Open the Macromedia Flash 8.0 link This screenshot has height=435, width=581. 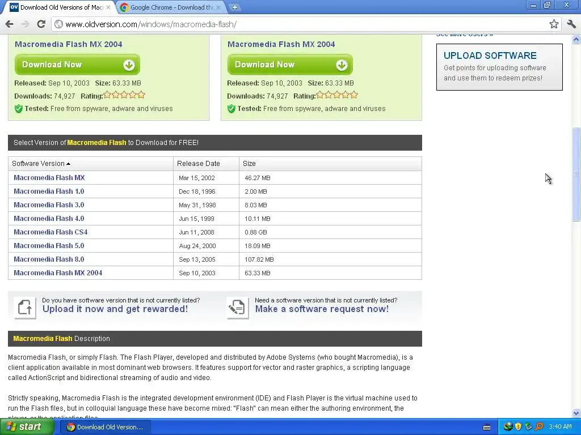[x=49, y=259]
